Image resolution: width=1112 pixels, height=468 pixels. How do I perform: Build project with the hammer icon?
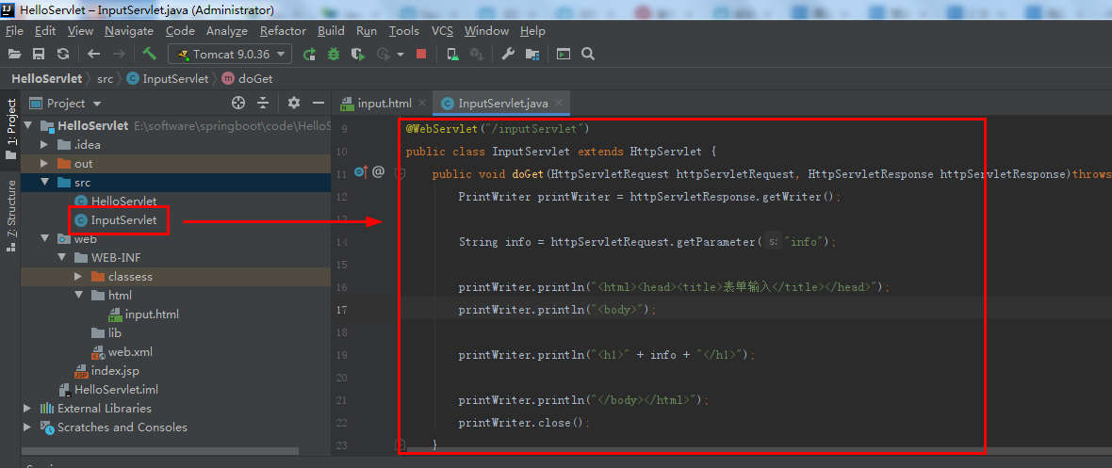tap(149, 54)
